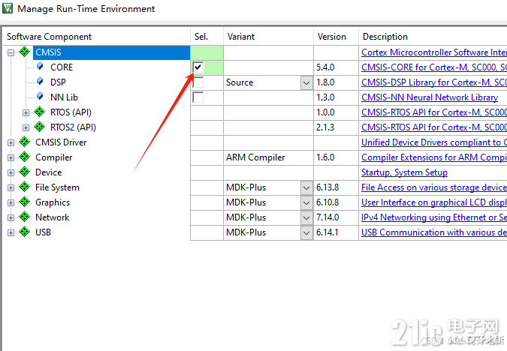
Task: Open the Startup, System Setup link
Action: point(405,172)
